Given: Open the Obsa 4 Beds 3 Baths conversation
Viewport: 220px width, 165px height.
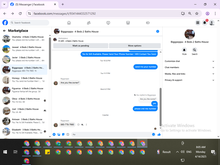Looking at the screenshot, I should click(24, 100).
